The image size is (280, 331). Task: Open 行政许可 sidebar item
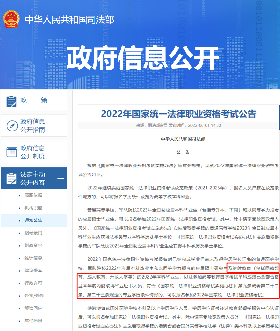tap(33, 283)
